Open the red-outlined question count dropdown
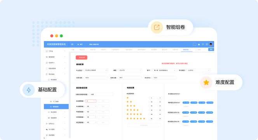The image size is (258, 140). pyautogui.click(x=91, y=101)
